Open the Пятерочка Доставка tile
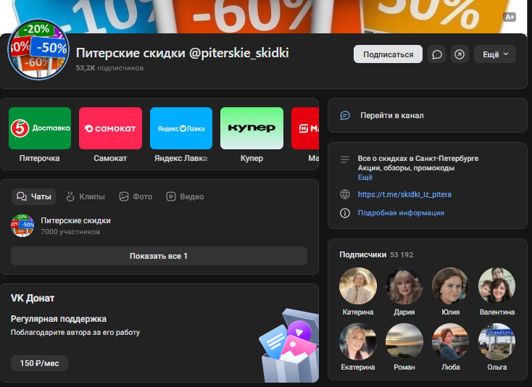The image size is (532, 387). coord(40,128)
